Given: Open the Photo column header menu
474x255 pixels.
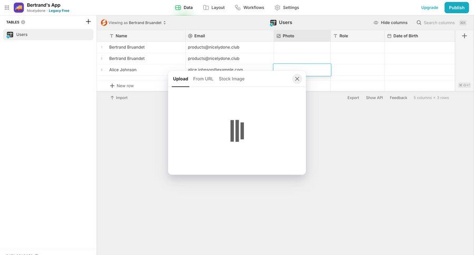Looking at the screenshot, I should tap(302, 36).
